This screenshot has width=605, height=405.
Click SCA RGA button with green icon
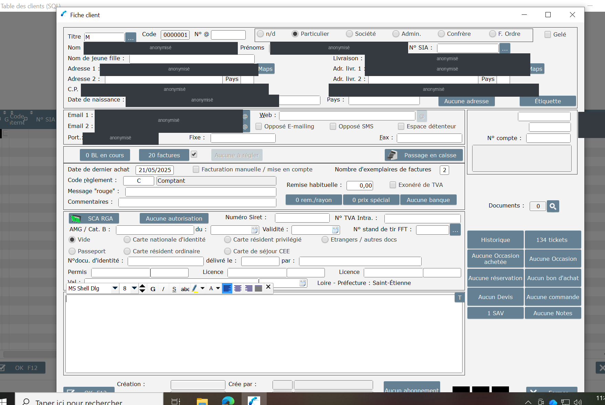click(x=94, y=219)
